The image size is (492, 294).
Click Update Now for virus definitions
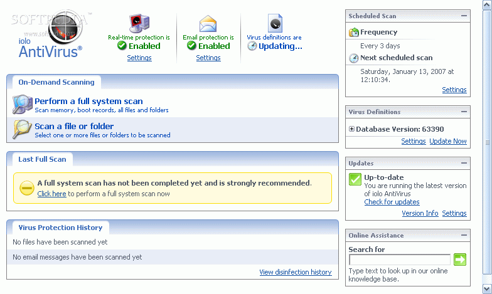coord(448,141)
